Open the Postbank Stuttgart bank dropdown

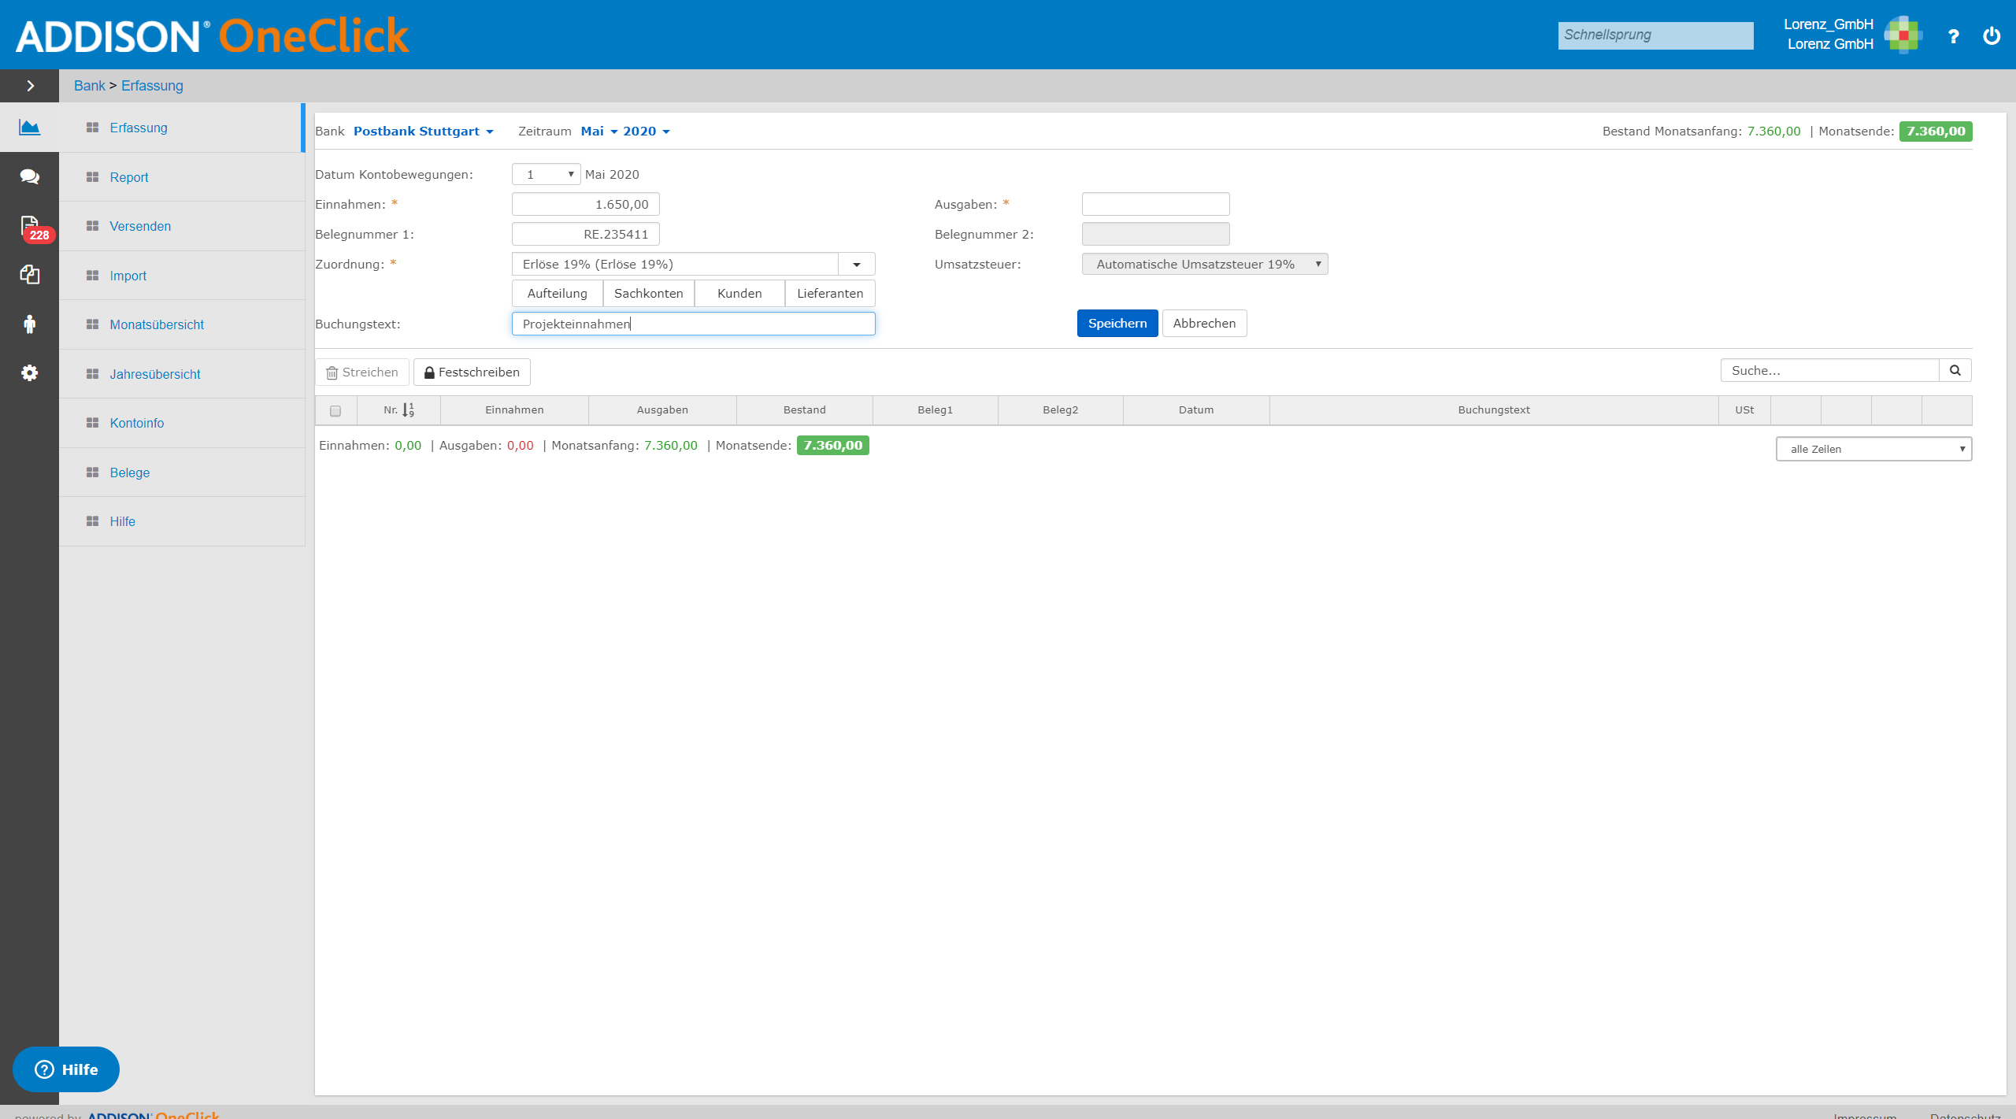[x=424, y=132]
